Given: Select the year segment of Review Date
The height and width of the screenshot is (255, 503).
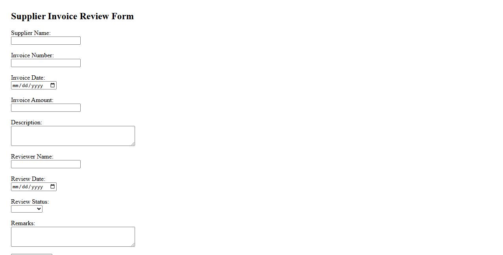Looking at the screenshot, I should tap(37, 187).
